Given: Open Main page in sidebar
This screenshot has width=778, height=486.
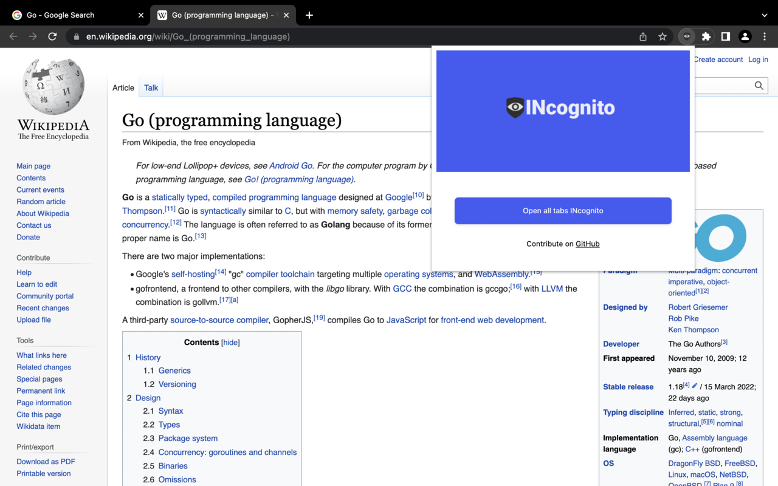Looking at the screenshot, I should pos(33,166).
